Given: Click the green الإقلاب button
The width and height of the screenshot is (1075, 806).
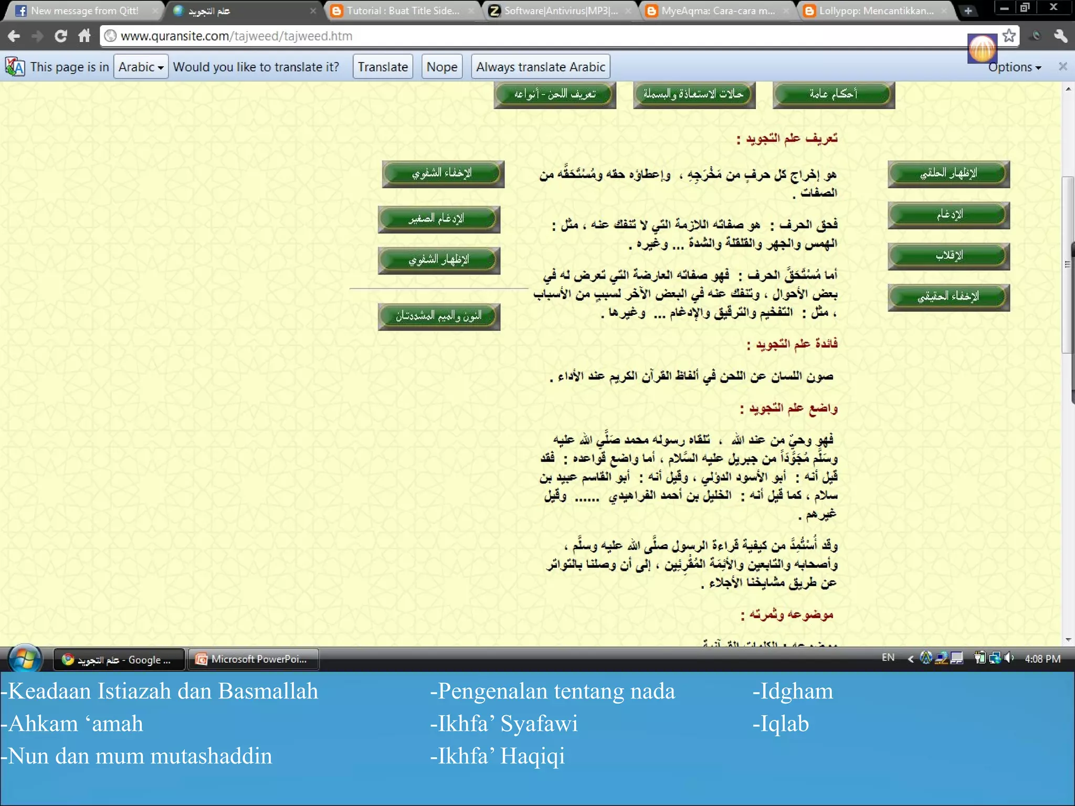Looking at the screenshot, I should pos(948,256).
